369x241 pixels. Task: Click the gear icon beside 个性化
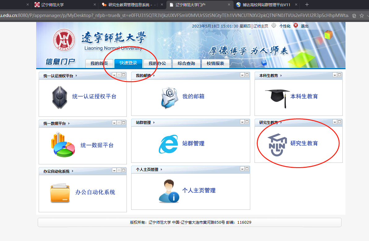click(273, 25)
